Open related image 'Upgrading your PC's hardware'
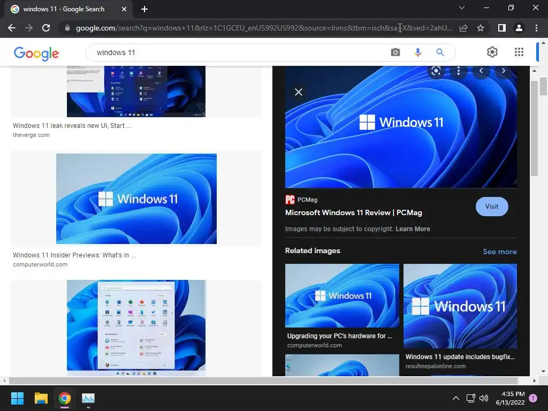The height and width of the screenshot is (411, 548). [342, 295]
